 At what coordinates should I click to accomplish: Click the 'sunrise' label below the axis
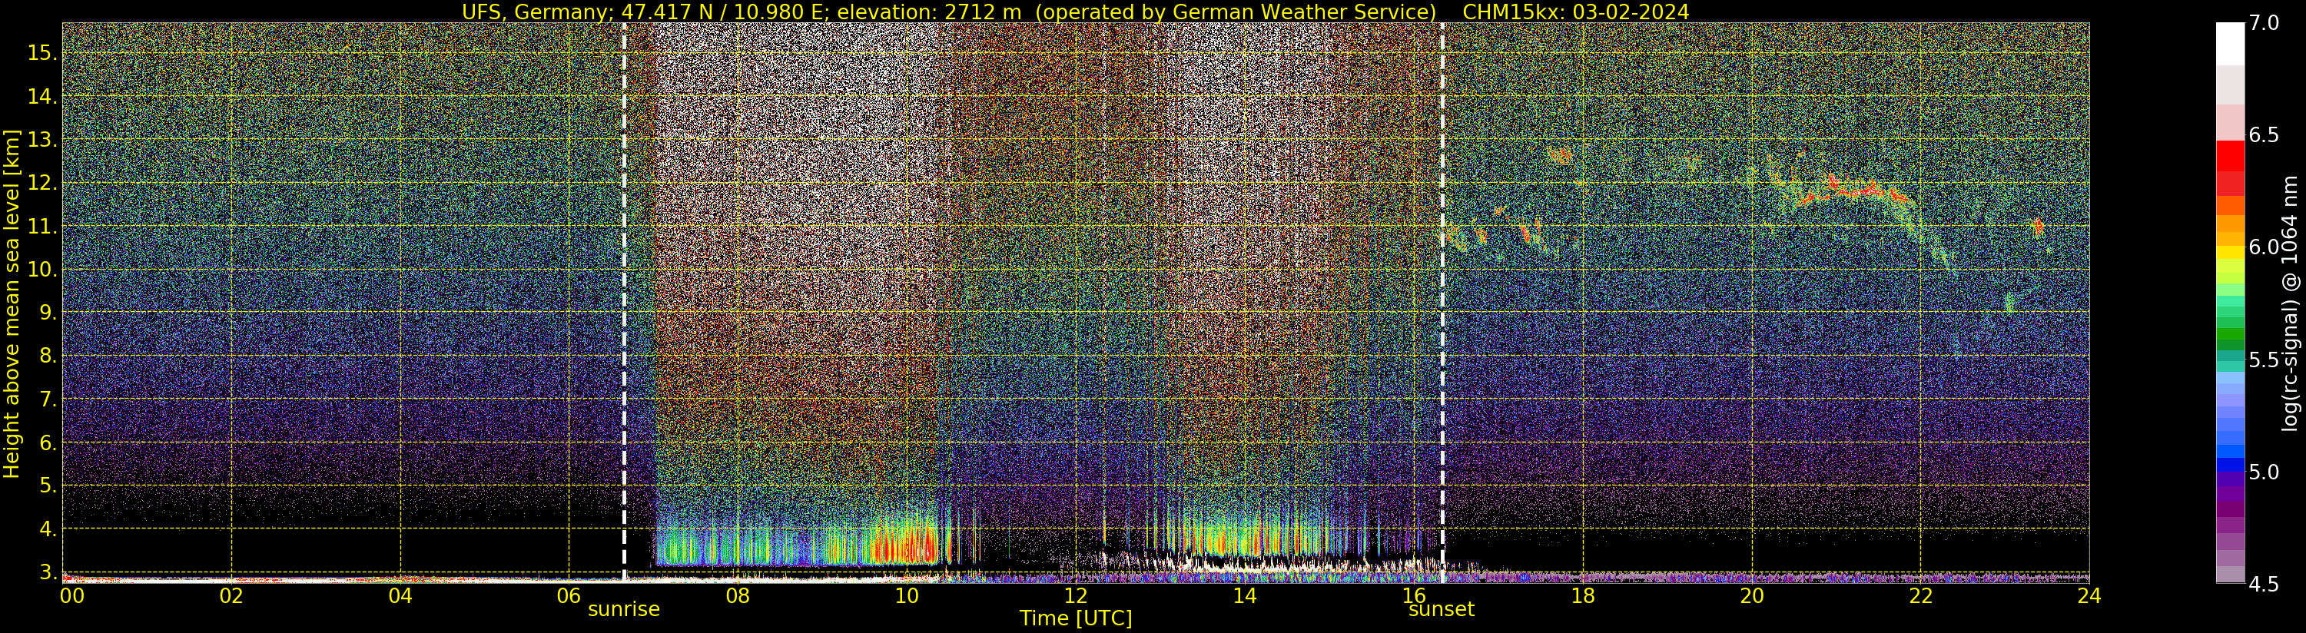click(623, 609)
